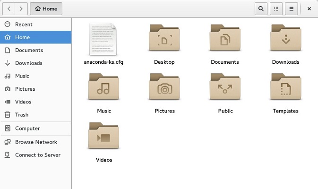Click the Home path bar button
Image resolution: width=318 pixels, height=189 pixels.
(x=45, y=9)
